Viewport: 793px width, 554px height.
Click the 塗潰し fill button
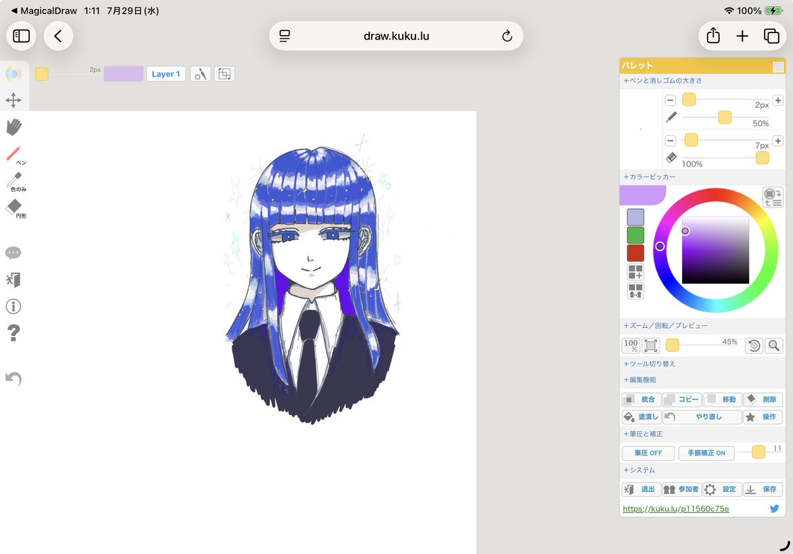coord(641,417)
